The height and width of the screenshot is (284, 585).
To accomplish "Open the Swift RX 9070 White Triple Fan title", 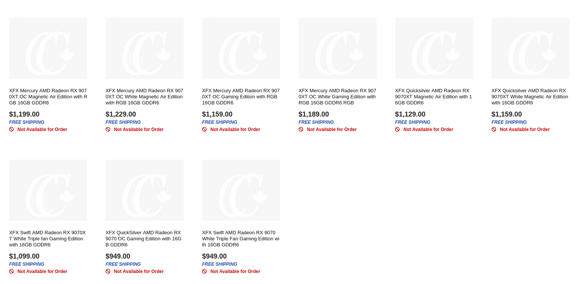I will [241, 239].
